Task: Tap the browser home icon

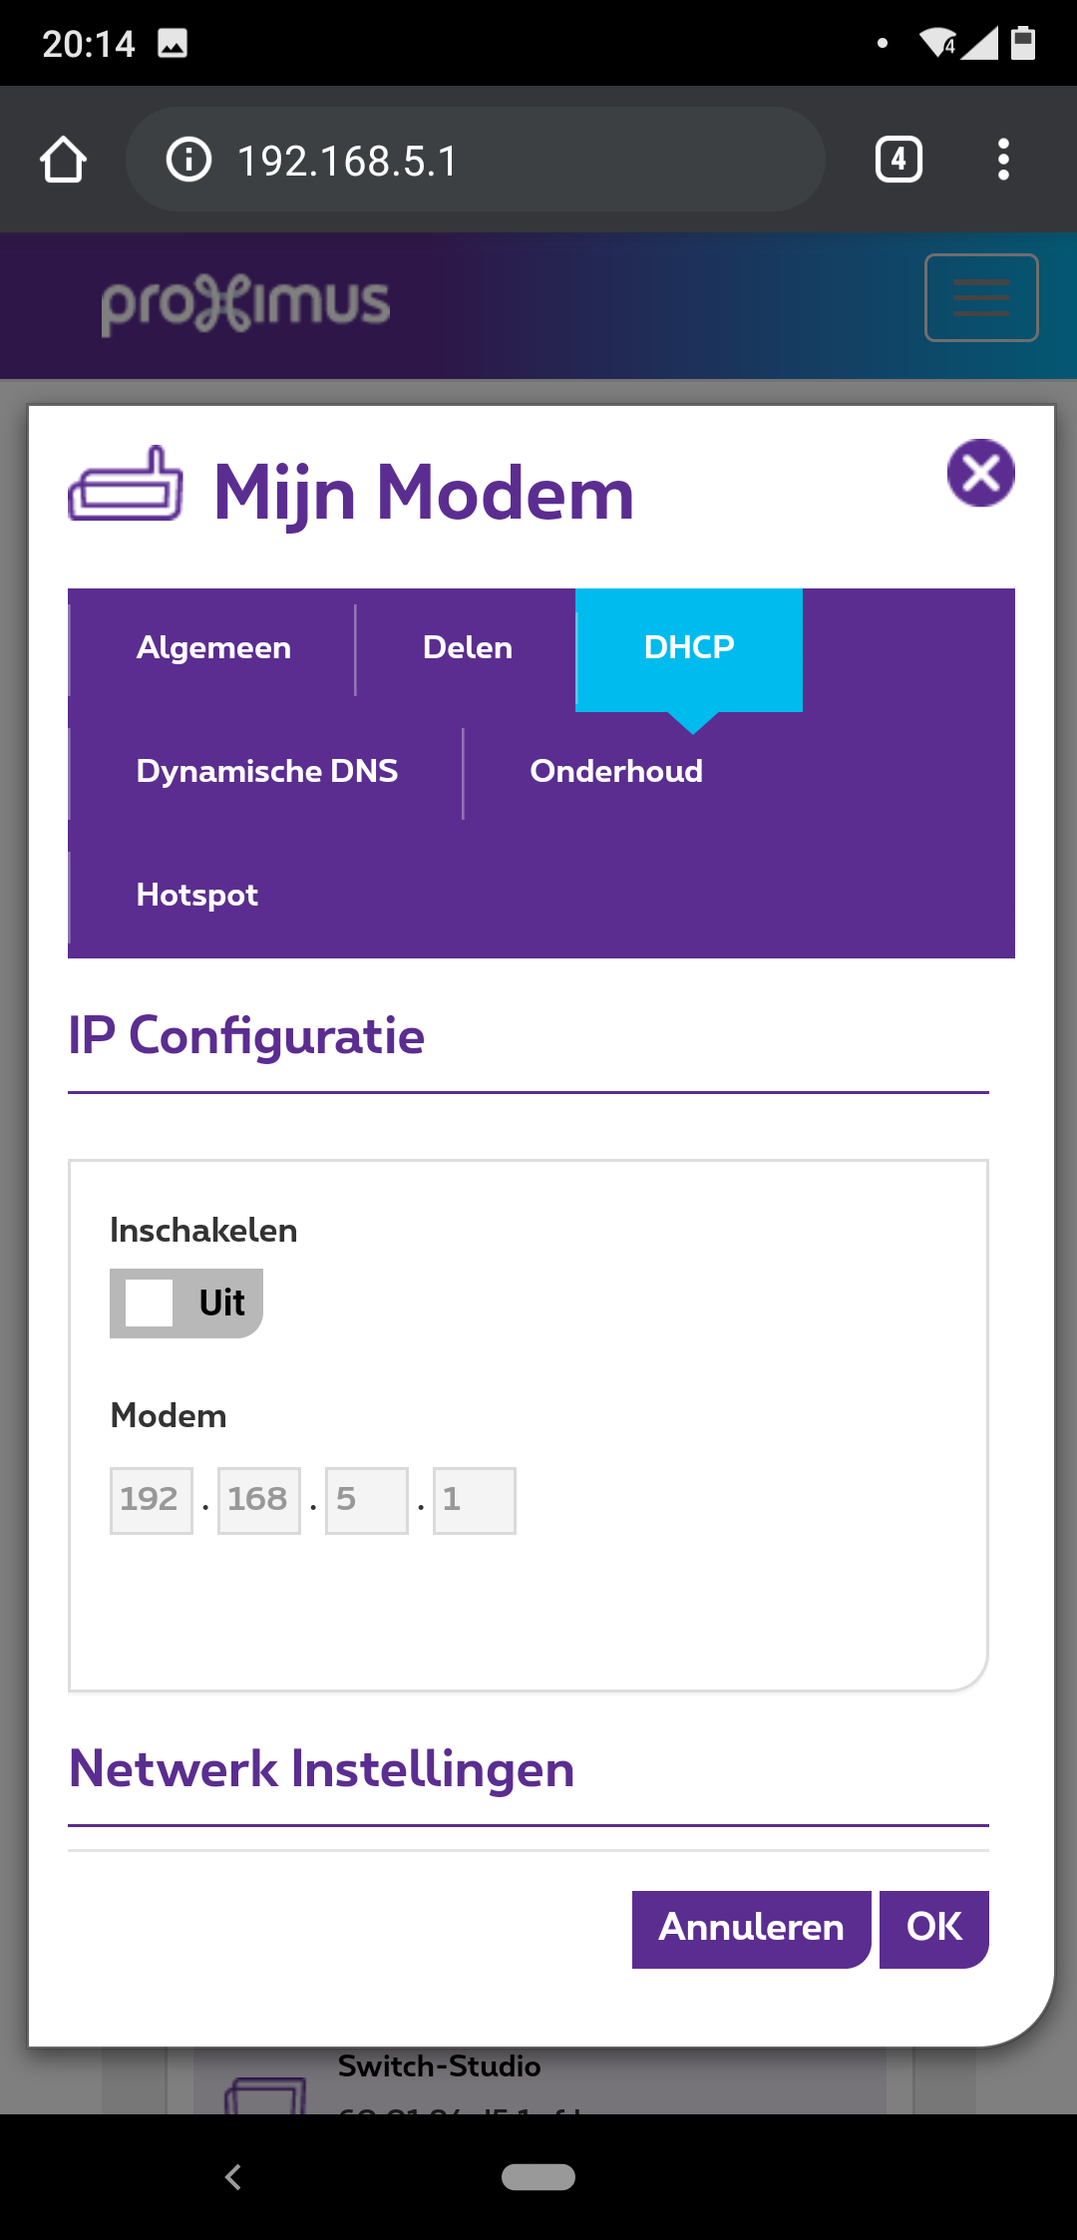Action: click(x=63, y=160)
